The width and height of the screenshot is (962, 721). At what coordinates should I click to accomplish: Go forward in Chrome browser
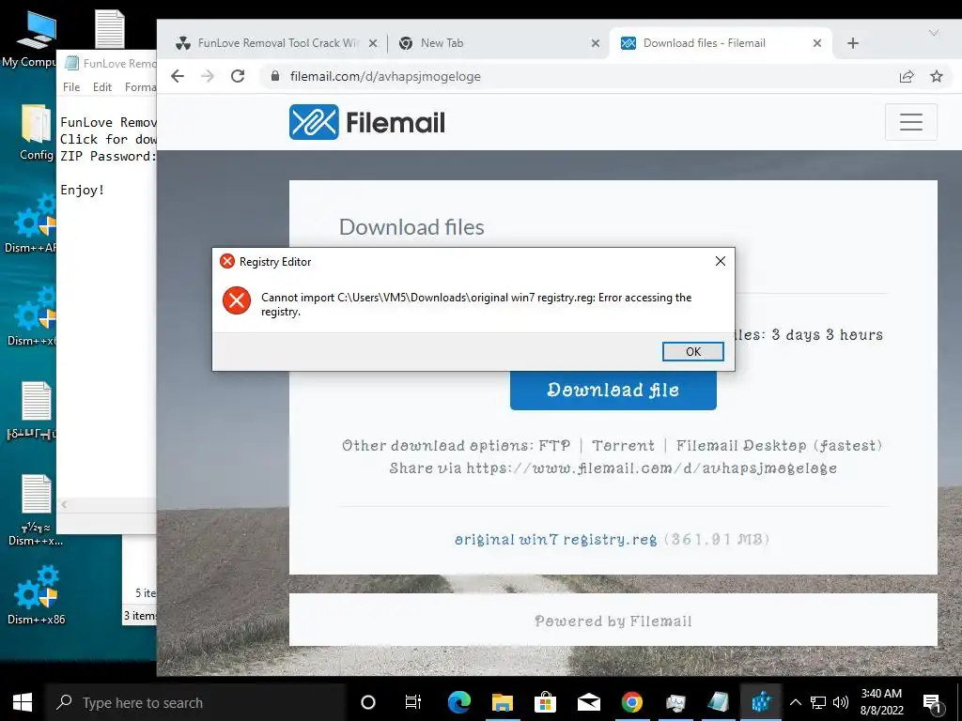(208, 76)
